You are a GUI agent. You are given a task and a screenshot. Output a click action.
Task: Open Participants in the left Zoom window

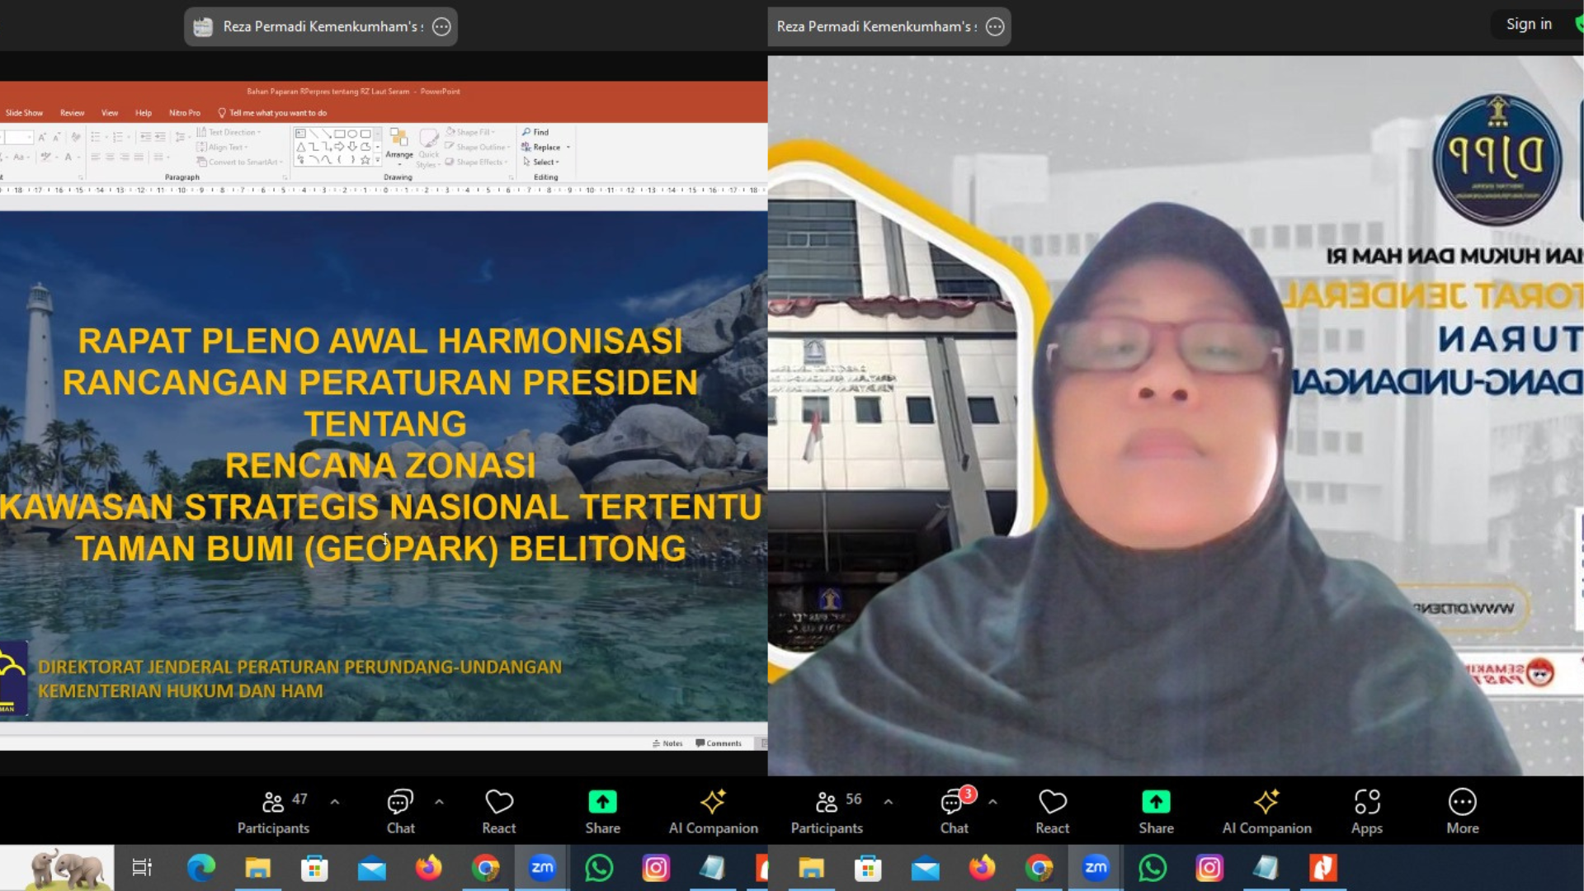273,812
